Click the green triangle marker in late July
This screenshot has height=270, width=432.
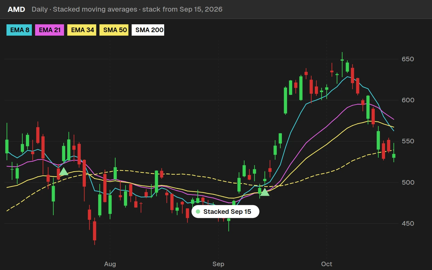tap(63, 171)
